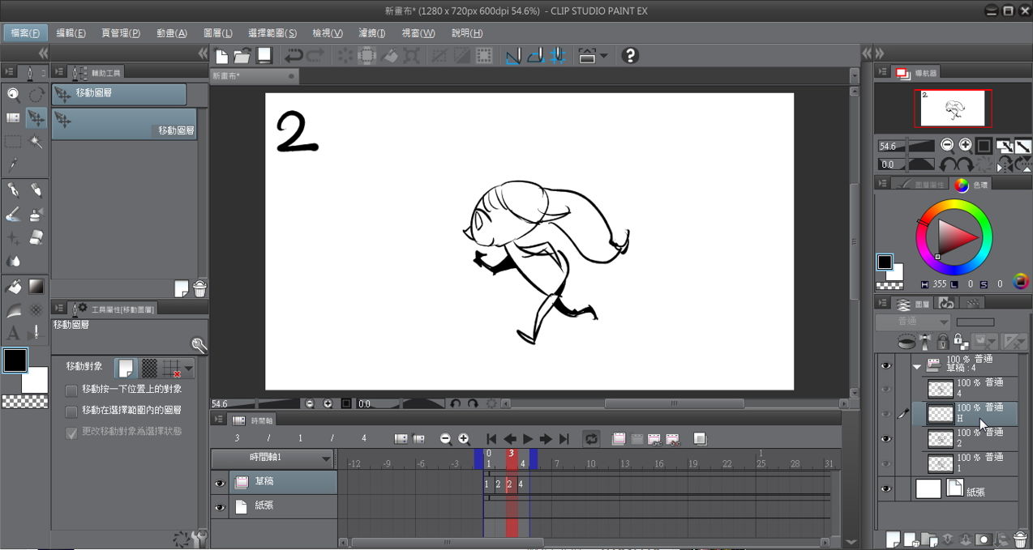Screen dimensions: 1033x550
Task: Play the animation in the timeline
Action: [x=528, y=439]
